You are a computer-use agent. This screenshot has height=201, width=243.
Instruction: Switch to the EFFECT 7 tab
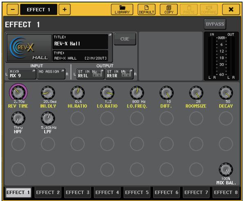[196, 192]
